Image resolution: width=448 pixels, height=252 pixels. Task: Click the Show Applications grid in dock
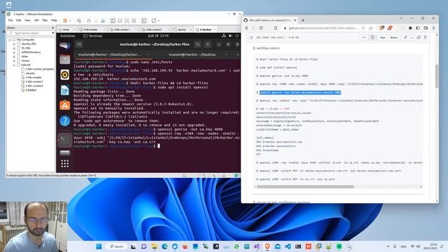coord(65,163)
